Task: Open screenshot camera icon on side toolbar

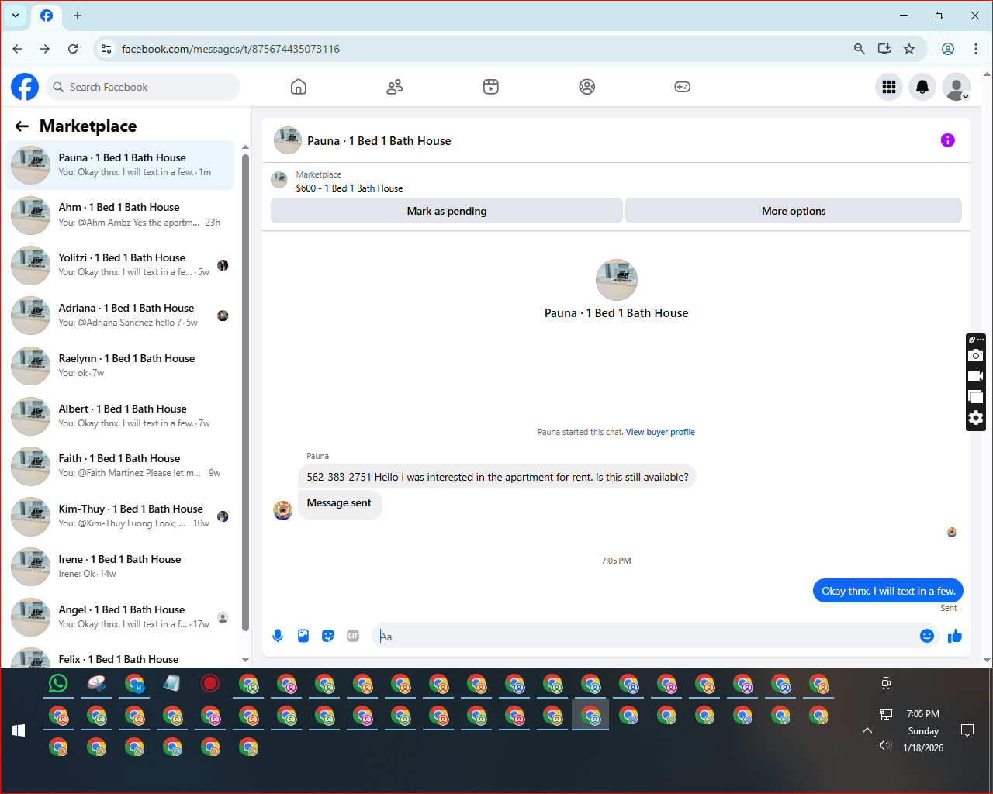Action: coord(976,355)
